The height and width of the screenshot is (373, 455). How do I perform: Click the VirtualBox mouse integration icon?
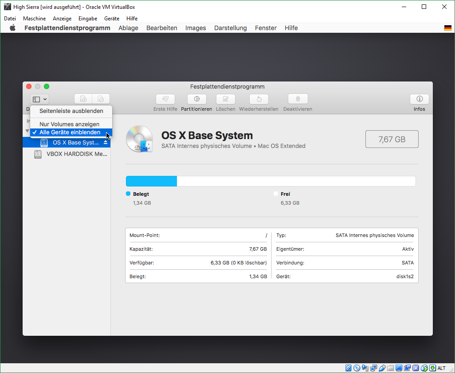424,368
